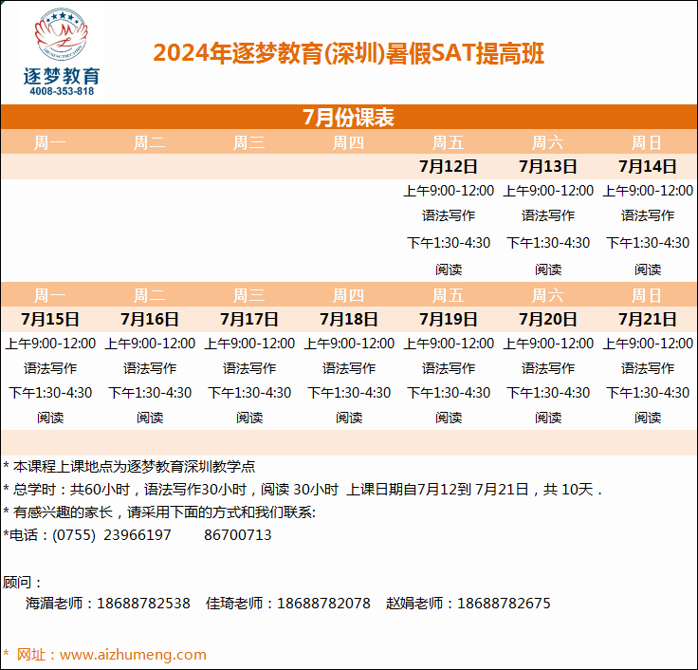Viewport: 698px width, 670px height.
Task: Click 阅读 in the 7月12日 column
Action: [x=449, y=270]
